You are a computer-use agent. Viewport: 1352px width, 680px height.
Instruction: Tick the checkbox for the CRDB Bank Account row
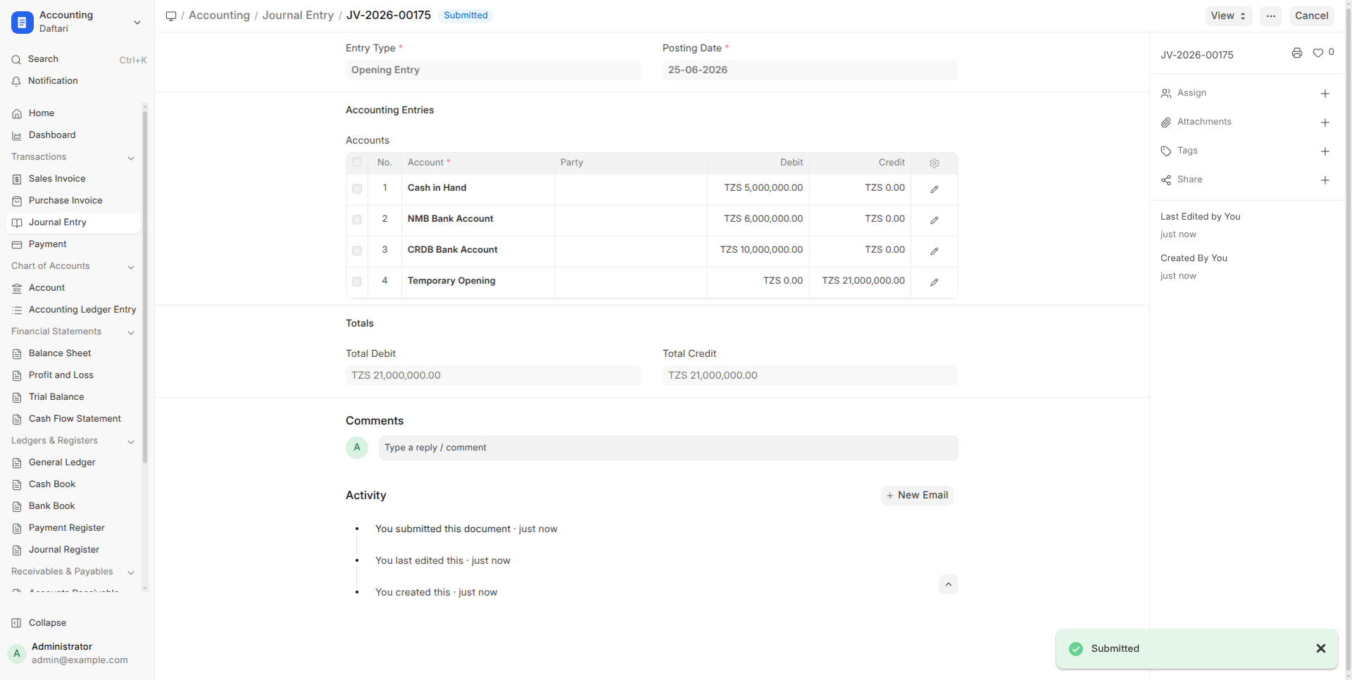tap(357, 251)
